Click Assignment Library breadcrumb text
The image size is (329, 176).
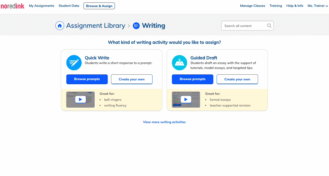[x=96, y=26]
